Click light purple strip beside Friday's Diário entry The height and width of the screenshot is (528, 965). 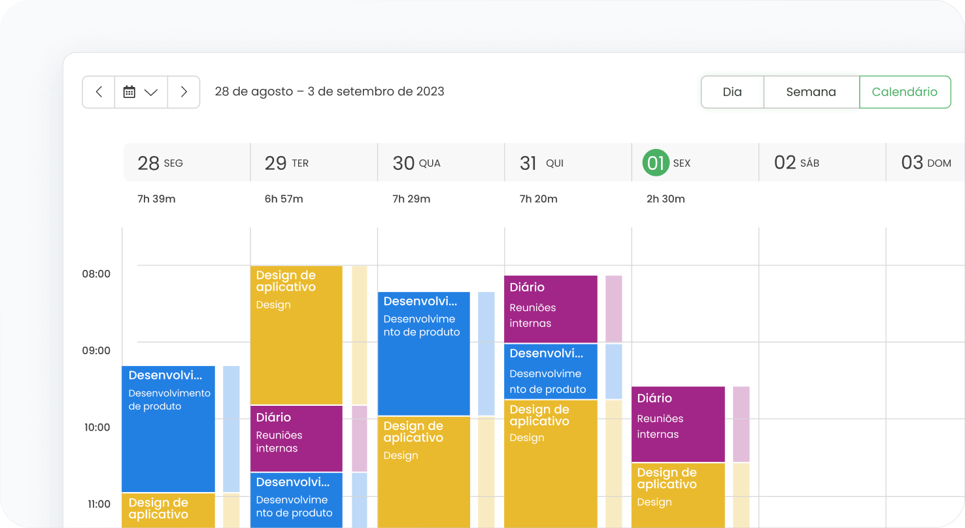tap(741, 424)
